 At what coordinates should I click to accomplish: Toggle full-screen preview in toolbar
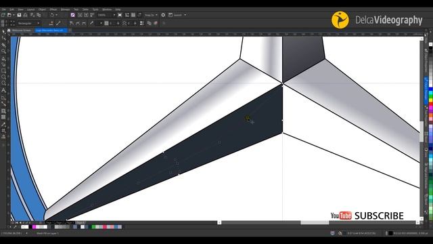pyautogui.click(x=120, y=15)
